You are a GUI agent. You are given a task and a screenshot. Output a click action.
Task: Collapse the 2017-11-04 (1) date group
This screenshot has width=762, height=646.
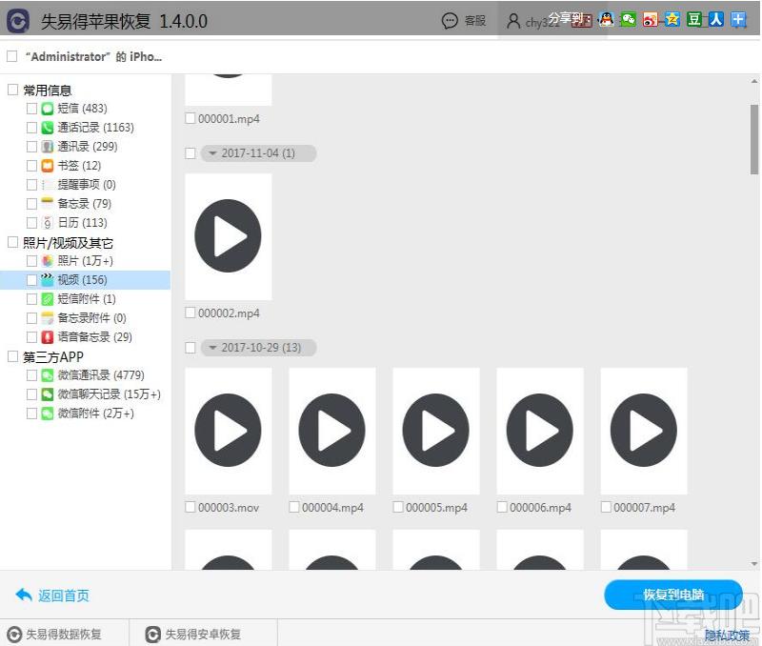tap(212, 153)
